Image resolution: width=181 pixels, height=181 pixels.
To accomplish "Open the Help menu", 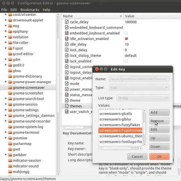I will point(47,10).
